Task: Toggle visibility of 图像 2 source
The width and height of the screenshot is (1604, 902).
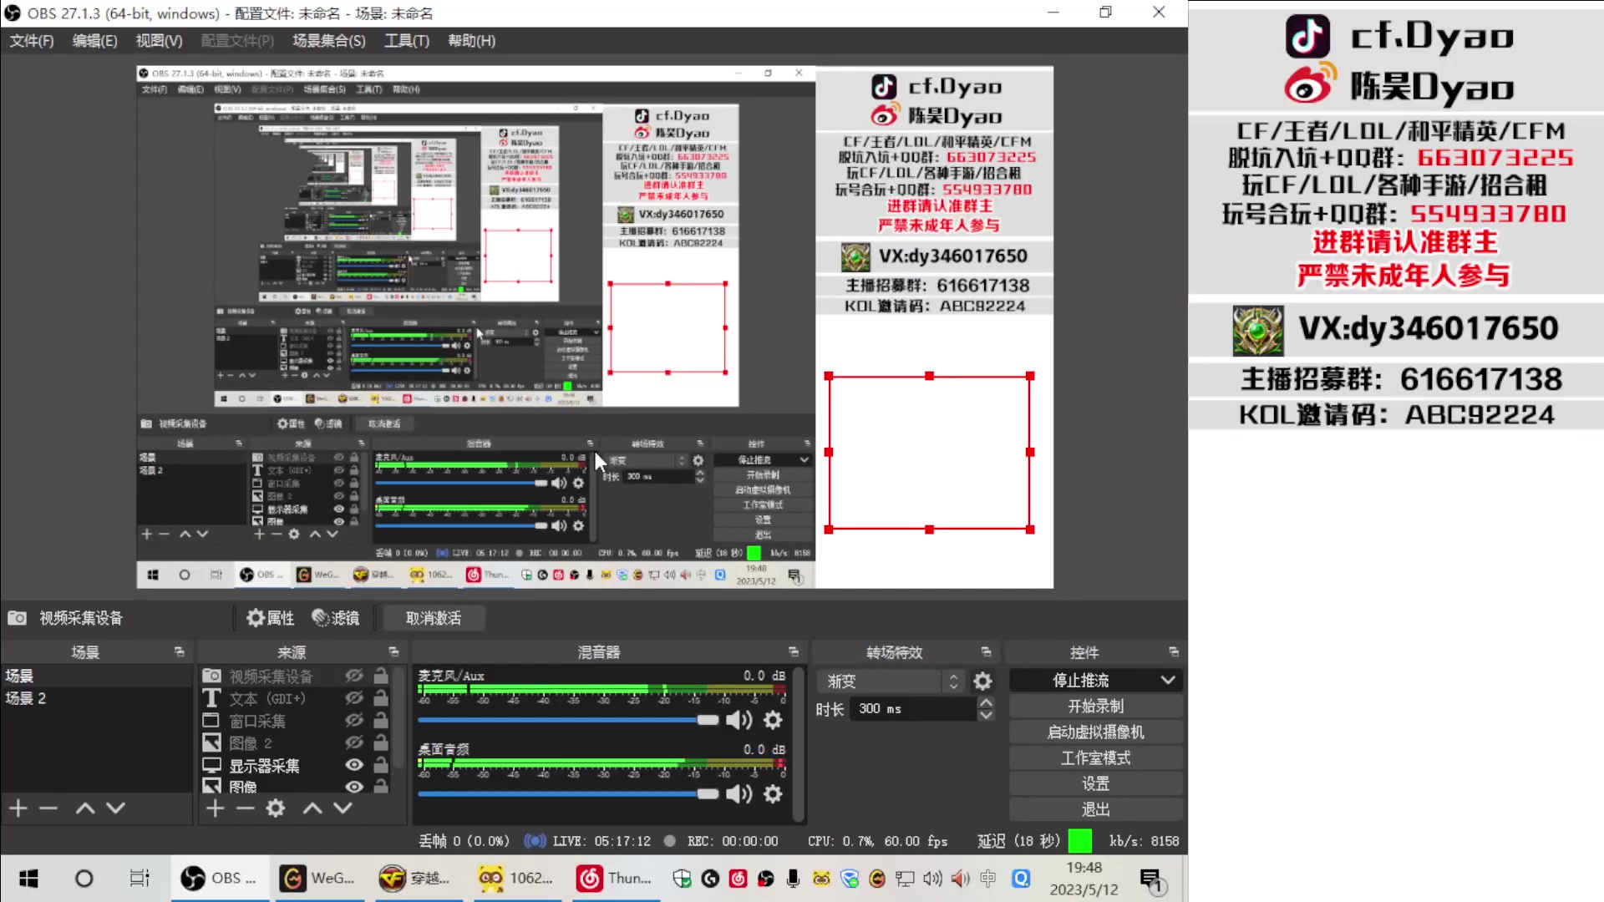Action: click(354, 742)
